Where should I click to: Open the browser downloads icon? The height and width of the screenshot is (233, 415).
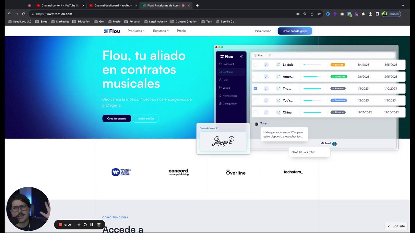(x=370, y=14)
